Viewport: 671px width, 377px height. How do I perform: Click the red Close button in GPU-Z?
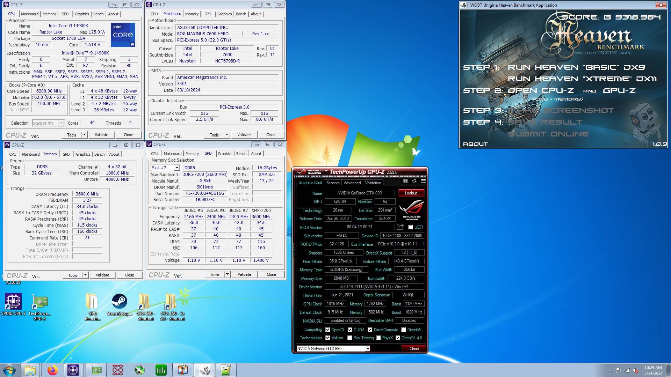click(414, 348)
